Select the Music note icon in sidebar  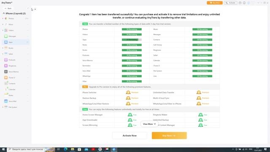pos(6,24)
